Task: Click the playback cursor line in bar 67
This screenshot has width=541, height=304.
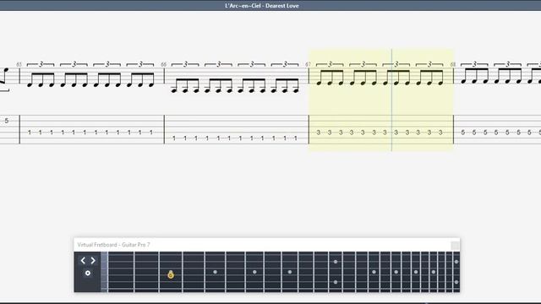Action: (391, 100)
